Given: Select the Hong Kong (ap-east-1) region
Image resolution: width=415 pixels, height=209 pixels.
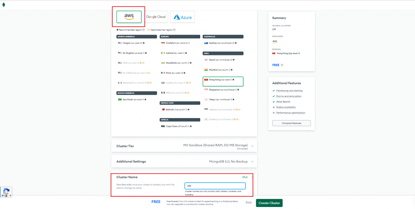Looking at the screenshot, I should tap(223, 82).
